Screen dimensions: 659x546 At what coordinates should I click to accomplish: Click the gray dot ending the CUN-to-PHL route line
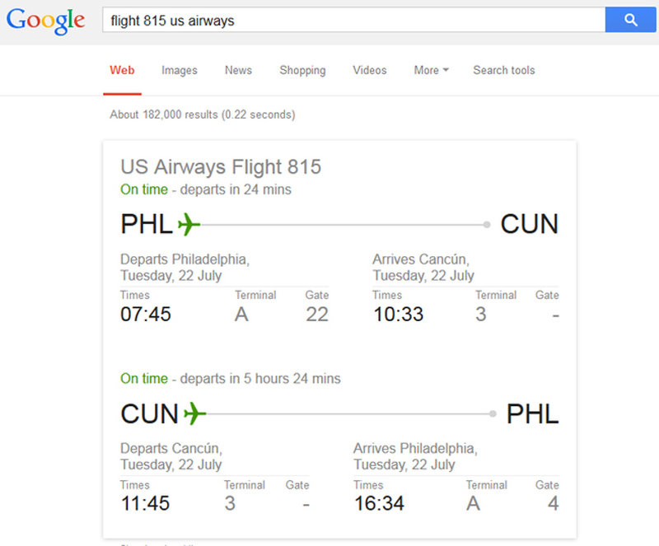[x=493, y=414]
